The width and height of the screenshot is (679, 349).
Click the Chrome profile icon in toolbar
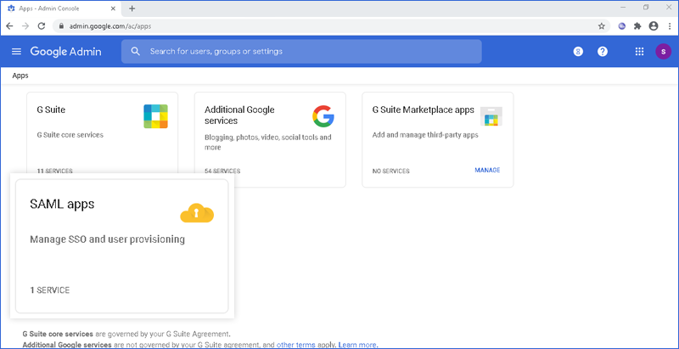(654, 26)
